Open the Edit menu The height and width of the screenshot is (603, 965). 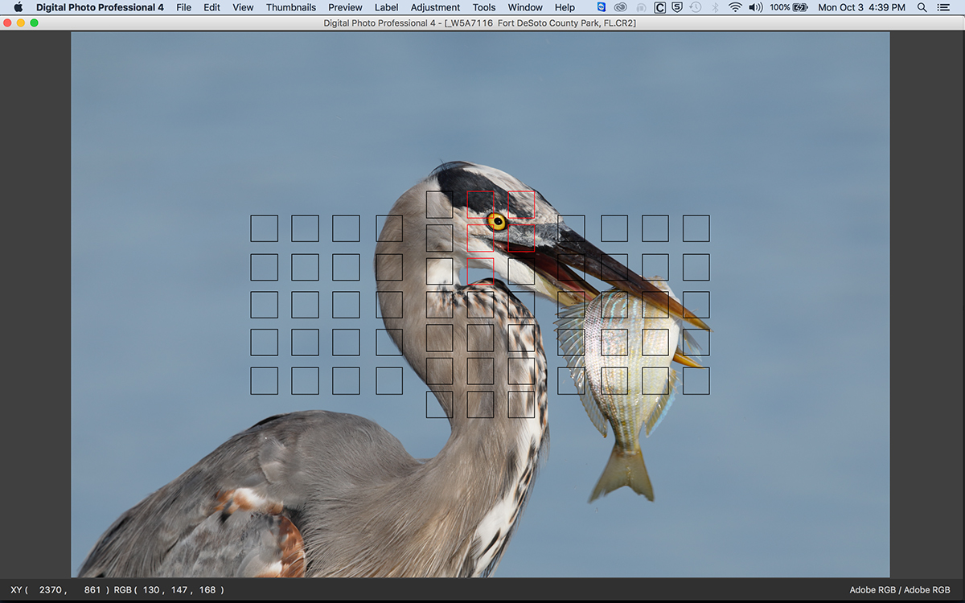coord(211,7)
